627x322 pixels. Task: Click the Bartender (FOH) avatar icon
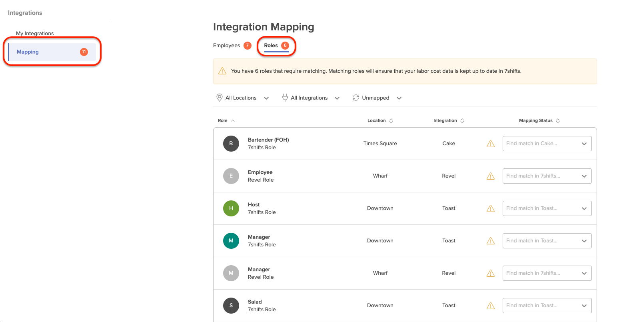click(x=231, y=144)
